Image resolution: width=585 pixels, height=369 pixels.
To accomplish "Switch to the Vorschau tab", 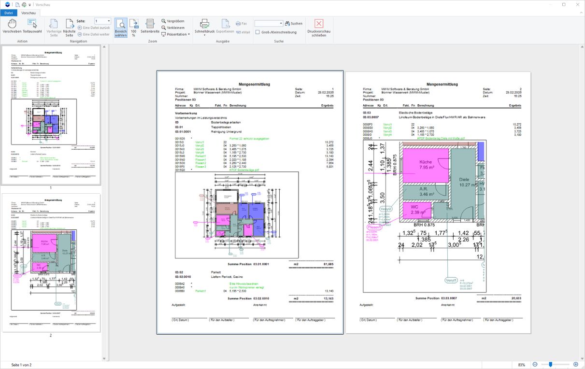I will (x=29, y=13).
